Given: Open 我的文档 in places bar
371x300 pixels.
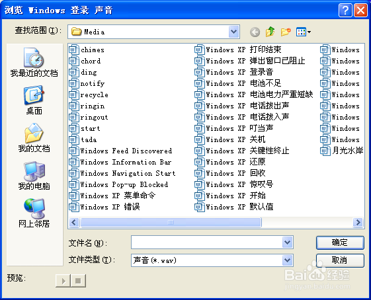Looking at the screenshot, I should click(34, 138).
